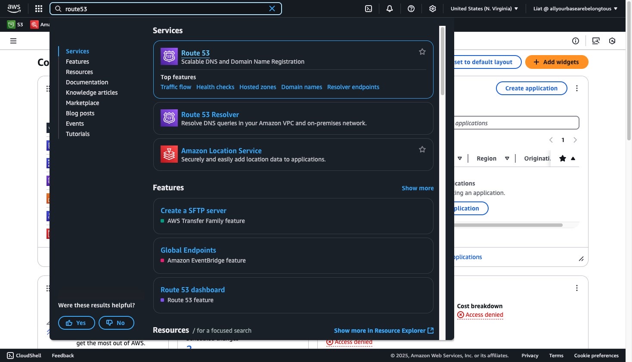
Task: Expand the United States (N. Virginia) region dropdown
Action: [484, 9]
